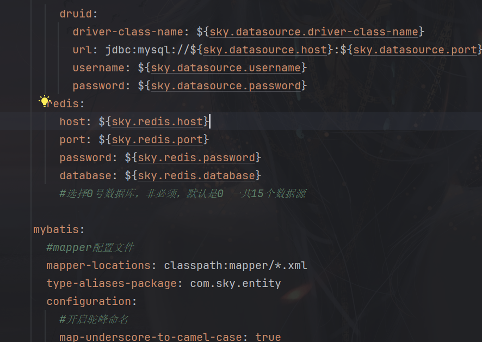Screen dimensions: 482x342
Task: Click the sky.datasource.port placeholder reference
Action: pyautogui.click(x=415, y=50)
